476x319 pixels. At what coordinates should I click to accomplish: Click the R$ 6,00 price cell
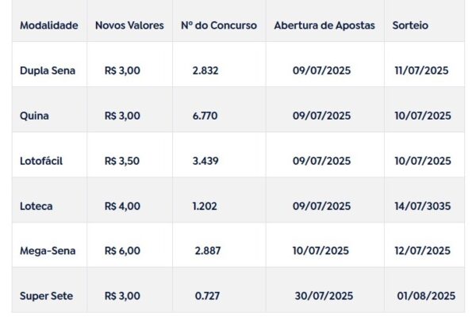[122, 251]
